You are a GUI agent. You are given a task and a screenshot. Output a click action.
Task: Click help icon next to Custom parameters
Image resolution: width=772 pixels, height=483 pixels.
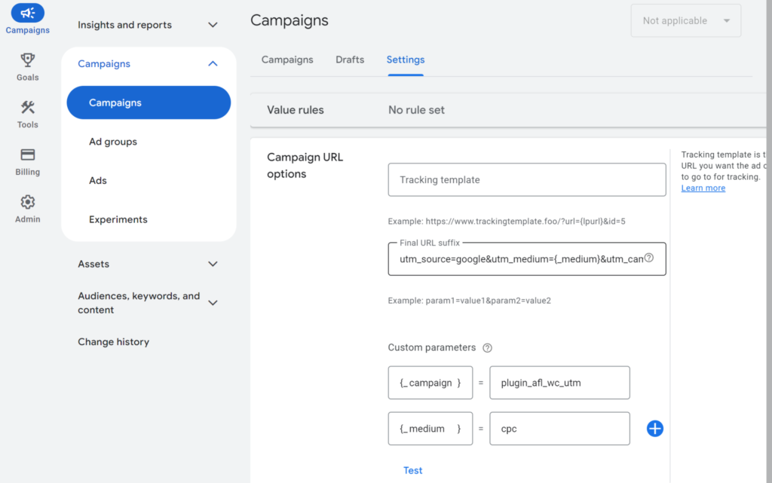tap(487, 348)
